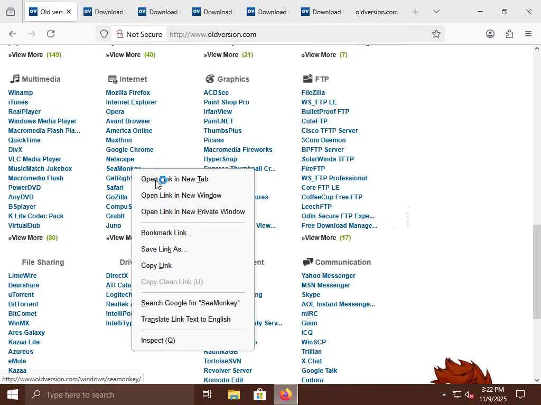
Task: Click the Windows search box
Action: click(110, 394)
